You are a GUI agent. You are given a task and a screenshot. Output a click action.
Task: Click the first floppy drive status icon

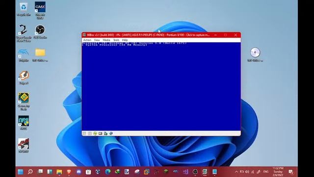tap(84, 133)
